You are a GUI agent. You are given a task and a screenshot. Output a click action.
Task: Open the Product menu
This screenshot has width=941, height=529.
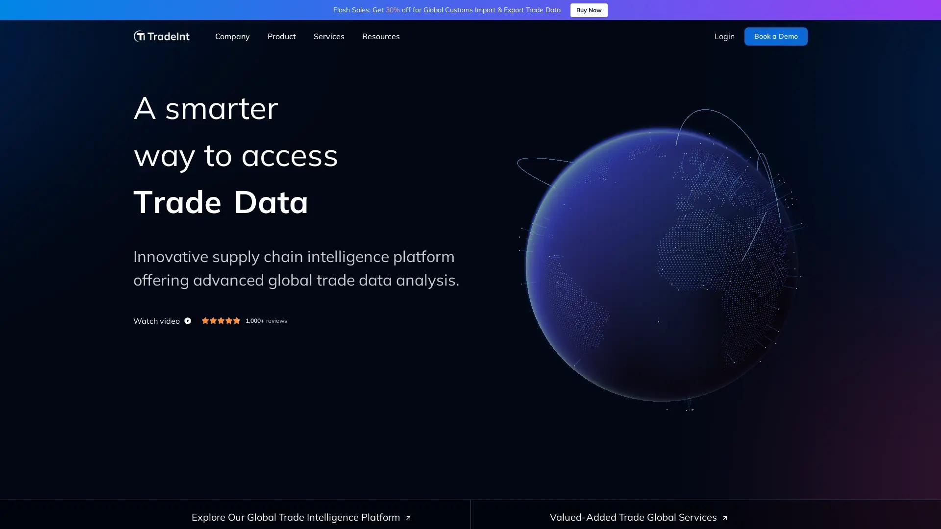pyautogui.click(x=281, y=36)
